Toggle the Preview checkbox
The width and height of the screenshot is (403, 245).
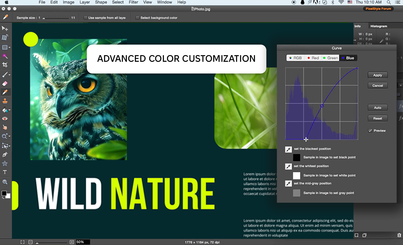[370, 131]
